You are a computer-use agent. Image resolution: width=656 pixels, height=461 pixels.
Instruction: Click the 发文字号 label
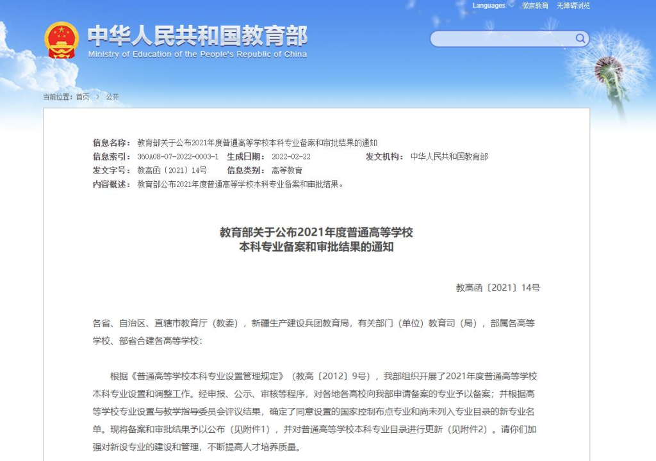pos(111,170)
